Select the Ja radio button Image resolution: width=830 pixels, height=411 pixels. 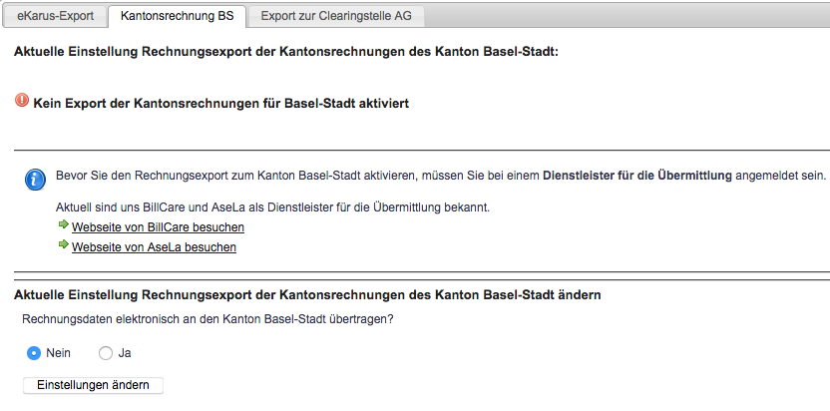click(x=106, y=353)
